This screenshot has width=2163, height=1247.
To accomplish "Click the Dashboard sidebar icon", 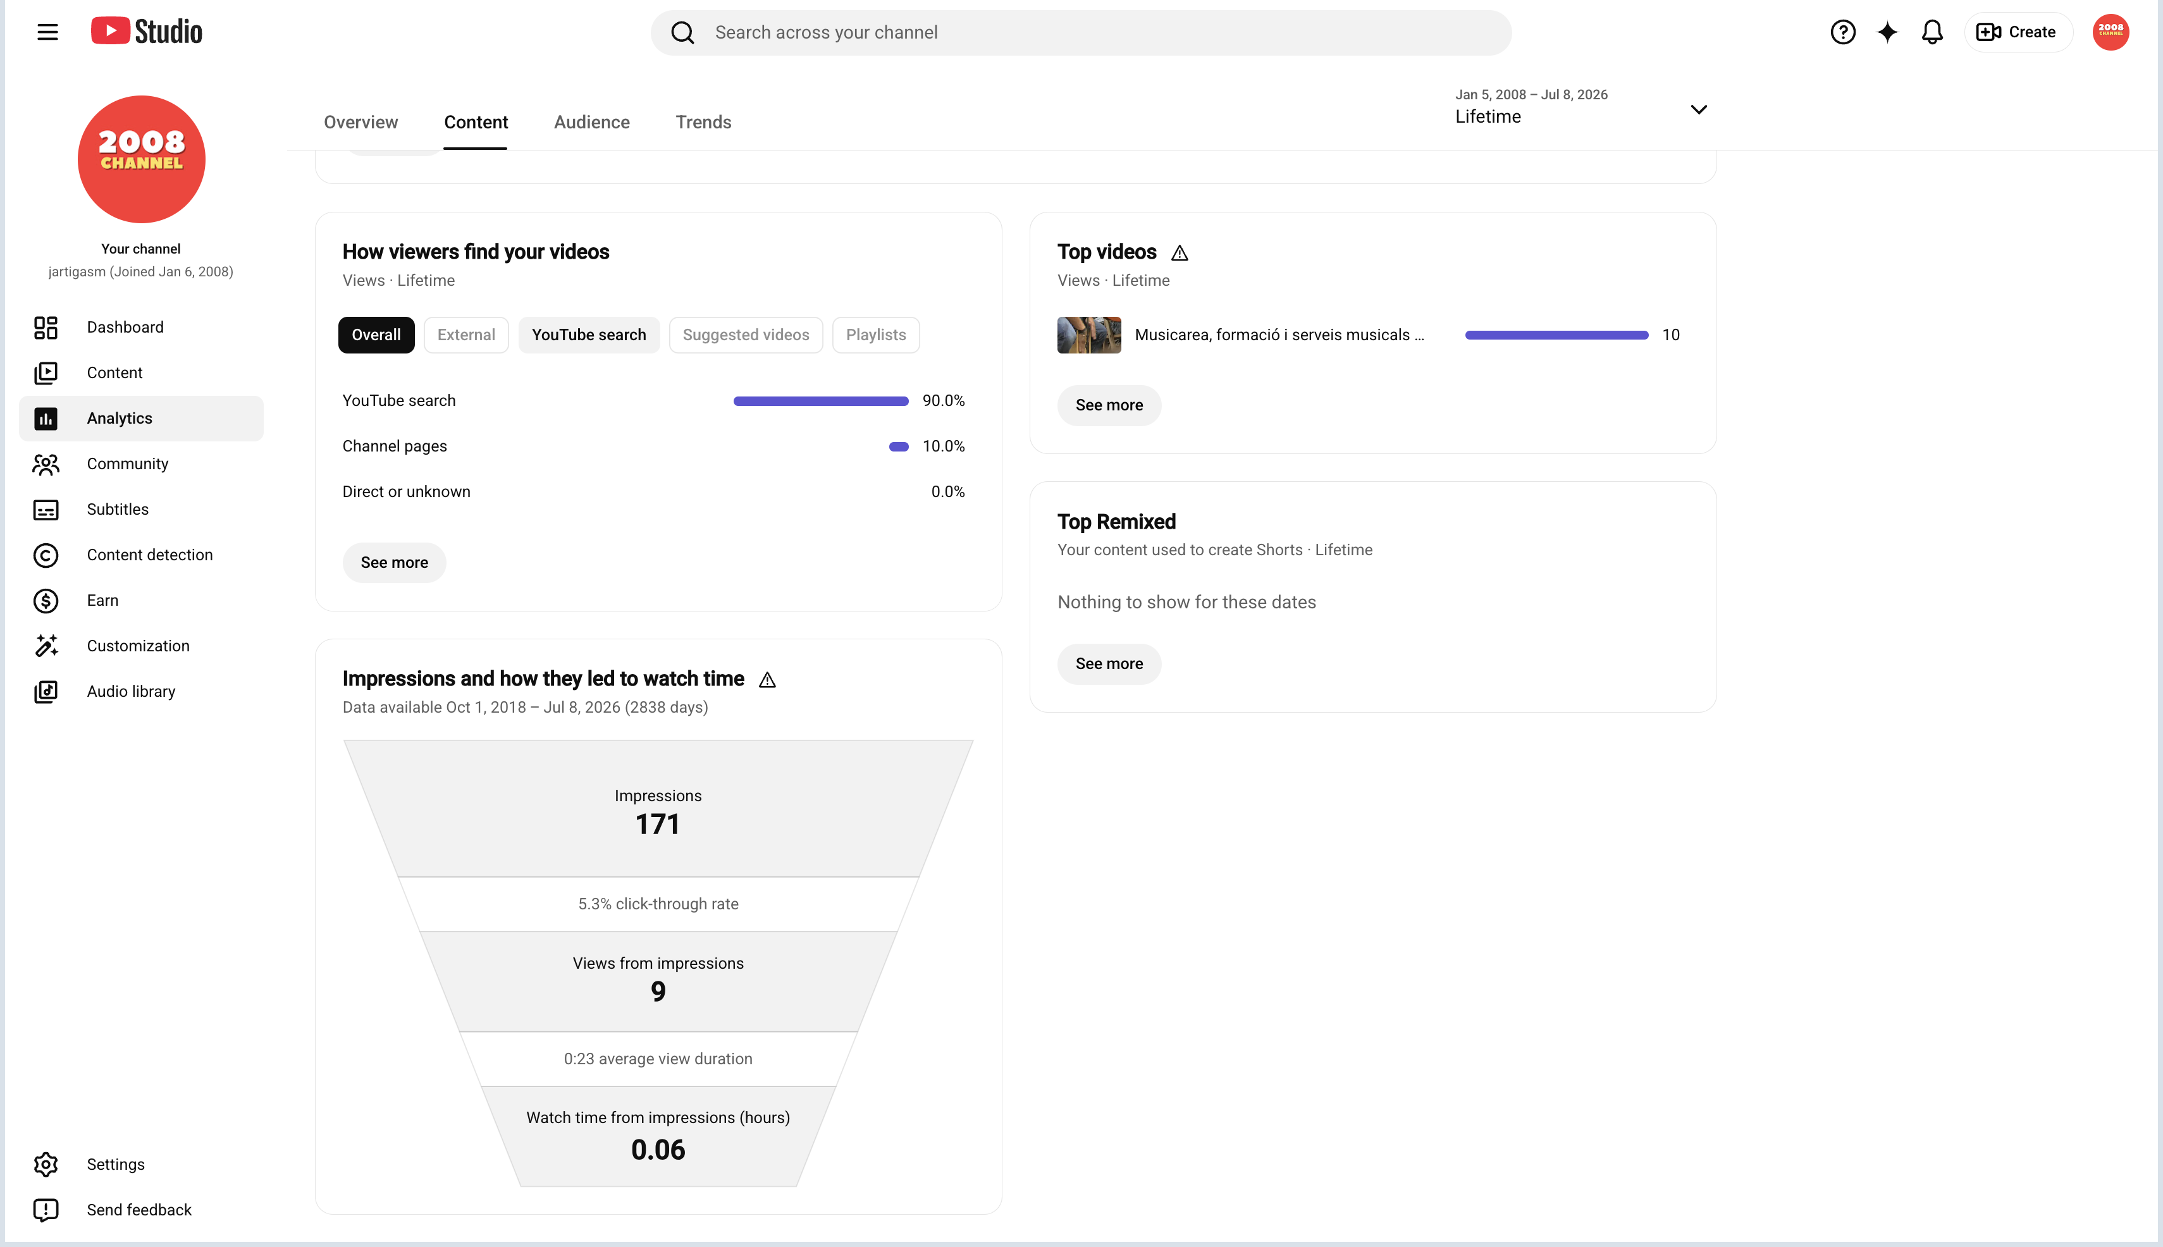I will 46,327.
